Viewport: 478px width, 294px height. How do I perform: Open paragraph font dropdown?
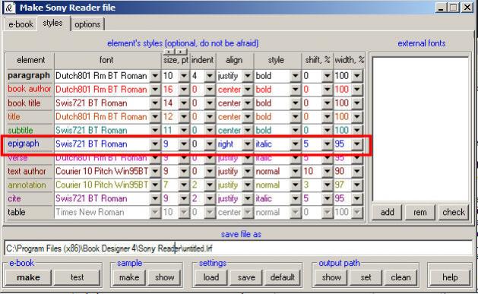point(155,75)
